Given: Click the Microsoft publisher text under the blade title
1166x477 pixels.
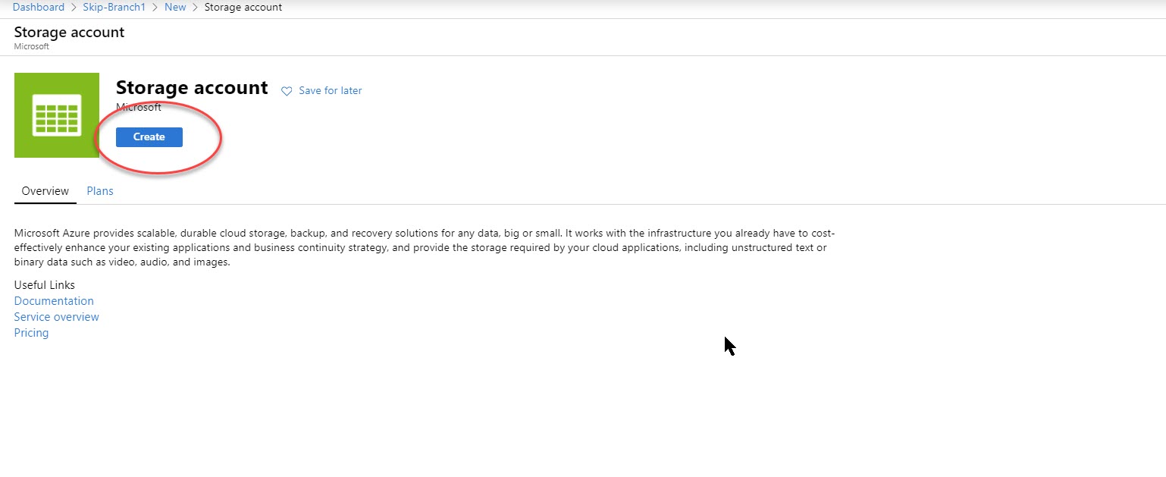Looking at the screenshot, I should click(x=31, y=46).
